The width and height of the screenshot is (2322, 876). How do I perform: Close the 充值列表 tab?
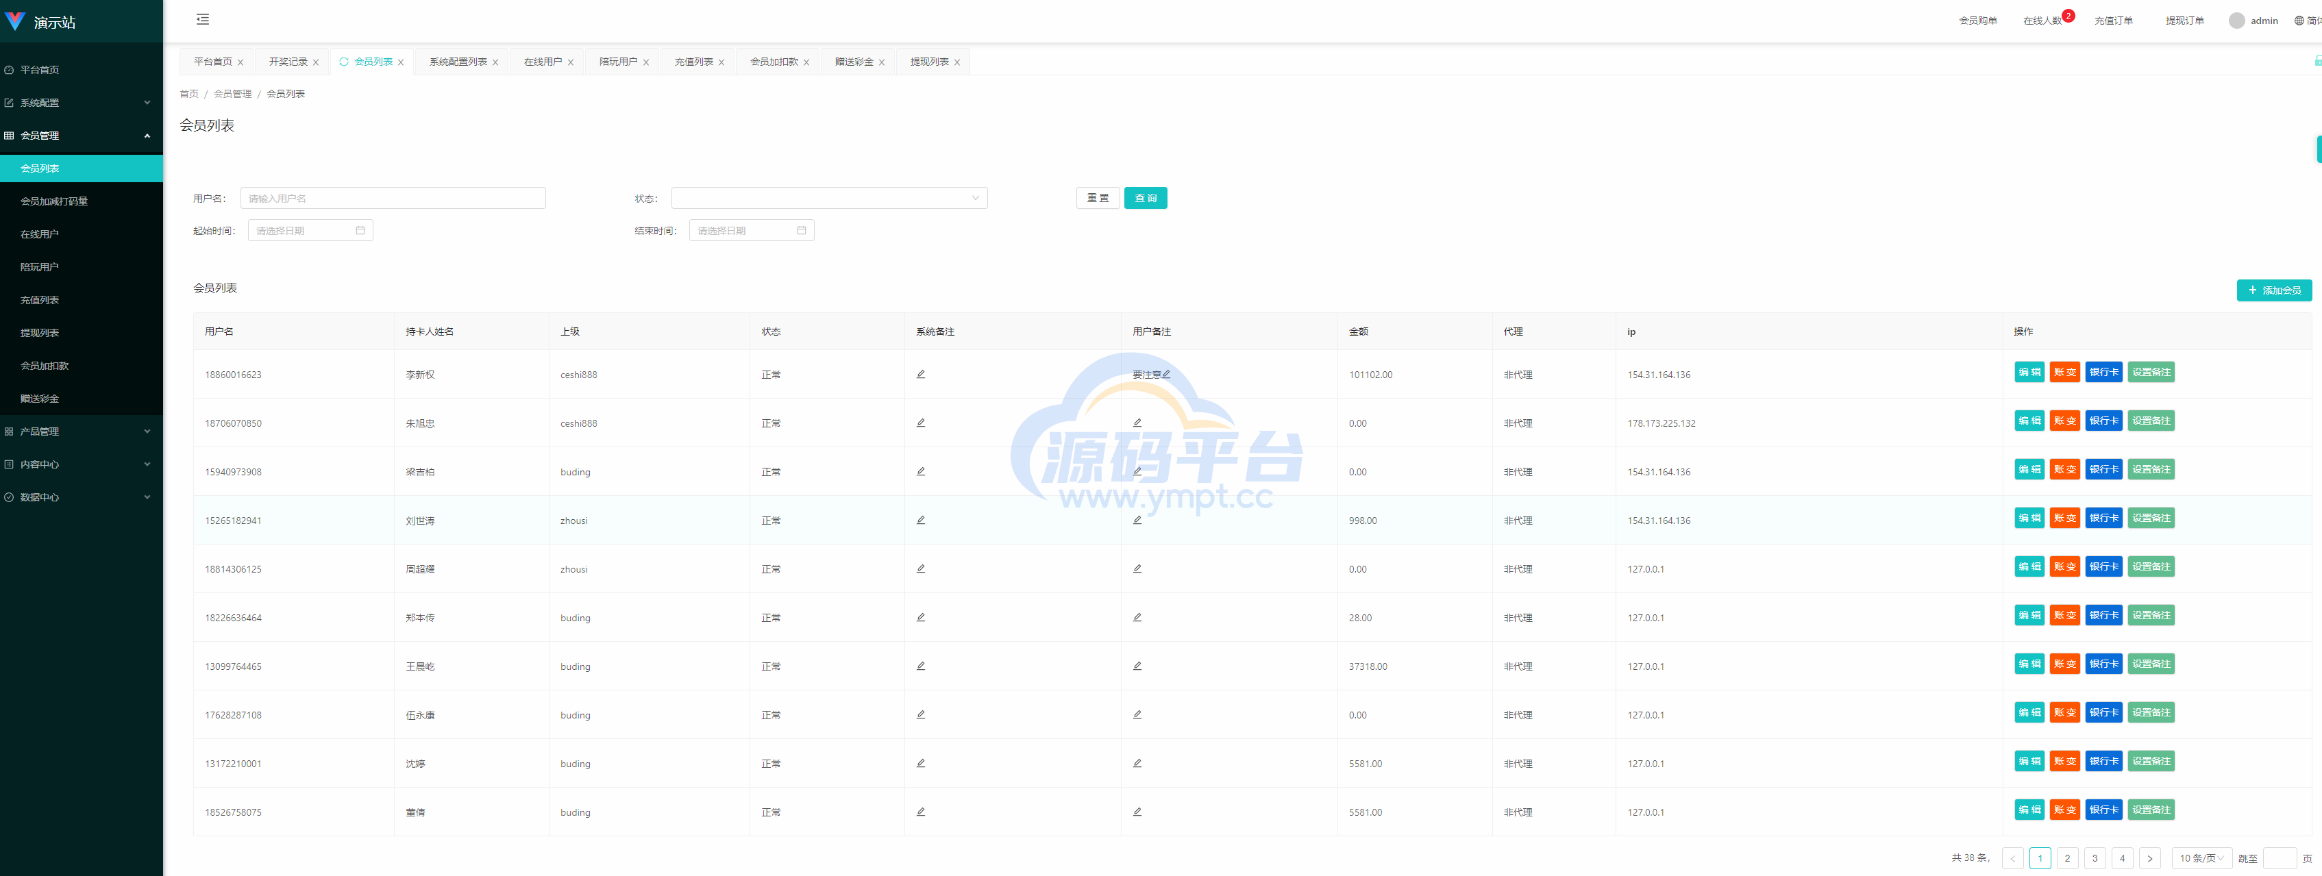click(x=721, y=62)
